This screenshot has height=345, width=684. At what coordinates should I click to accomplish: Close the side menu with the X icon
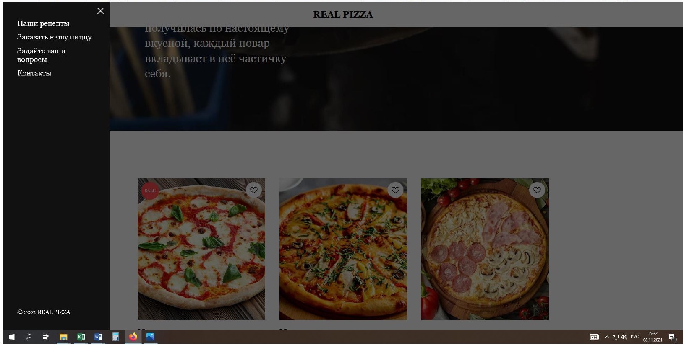pyautogui.click(x=100, y=11)
